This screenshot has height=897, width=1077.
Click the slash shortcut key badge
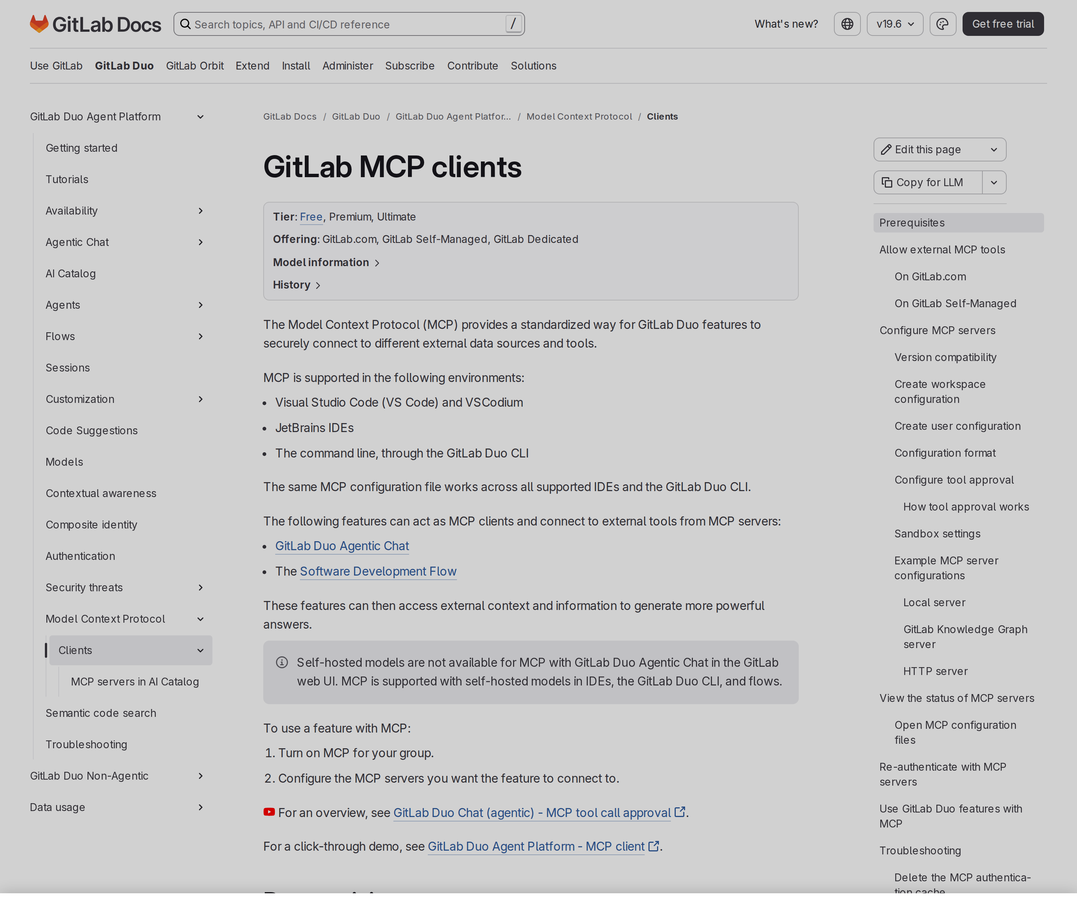point(513,24)
